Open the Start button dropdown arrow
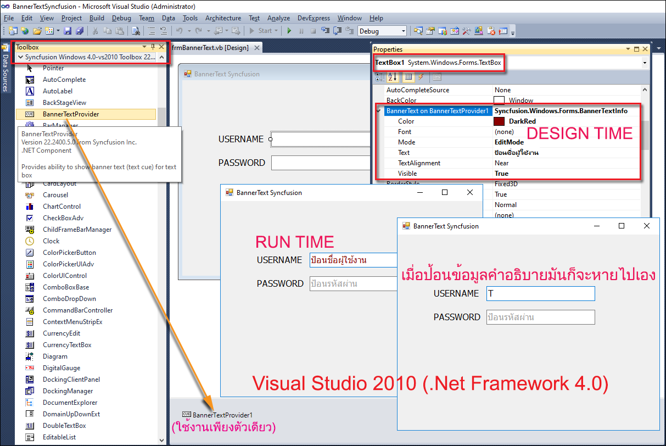 coord(276,31)
